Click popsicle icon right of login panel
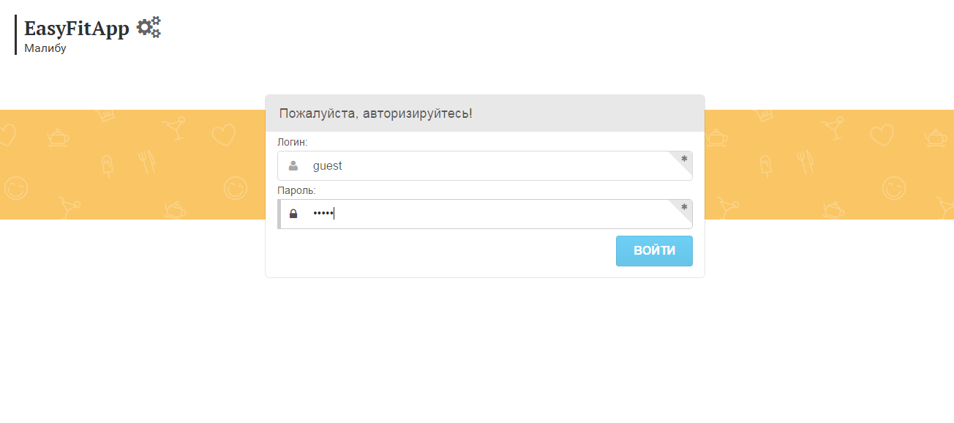The image size is (954, 423). pos(765,166)
